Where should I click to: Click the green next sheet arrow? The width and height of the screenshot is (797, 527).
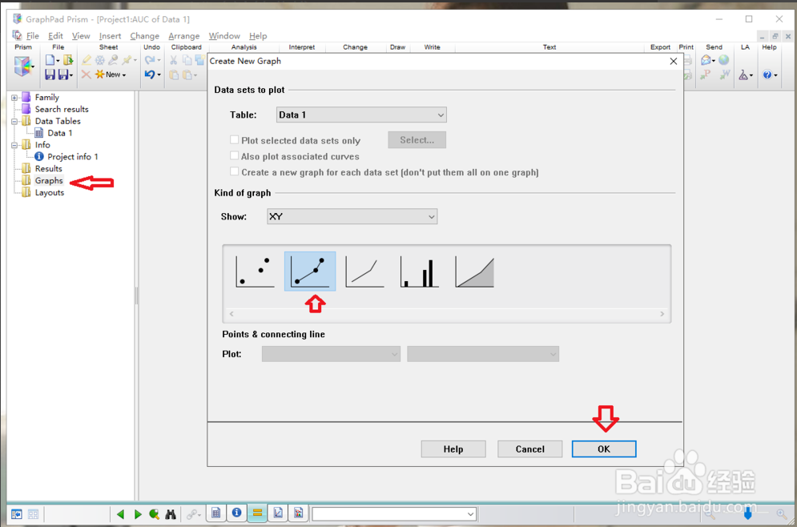tap(138, 514)
